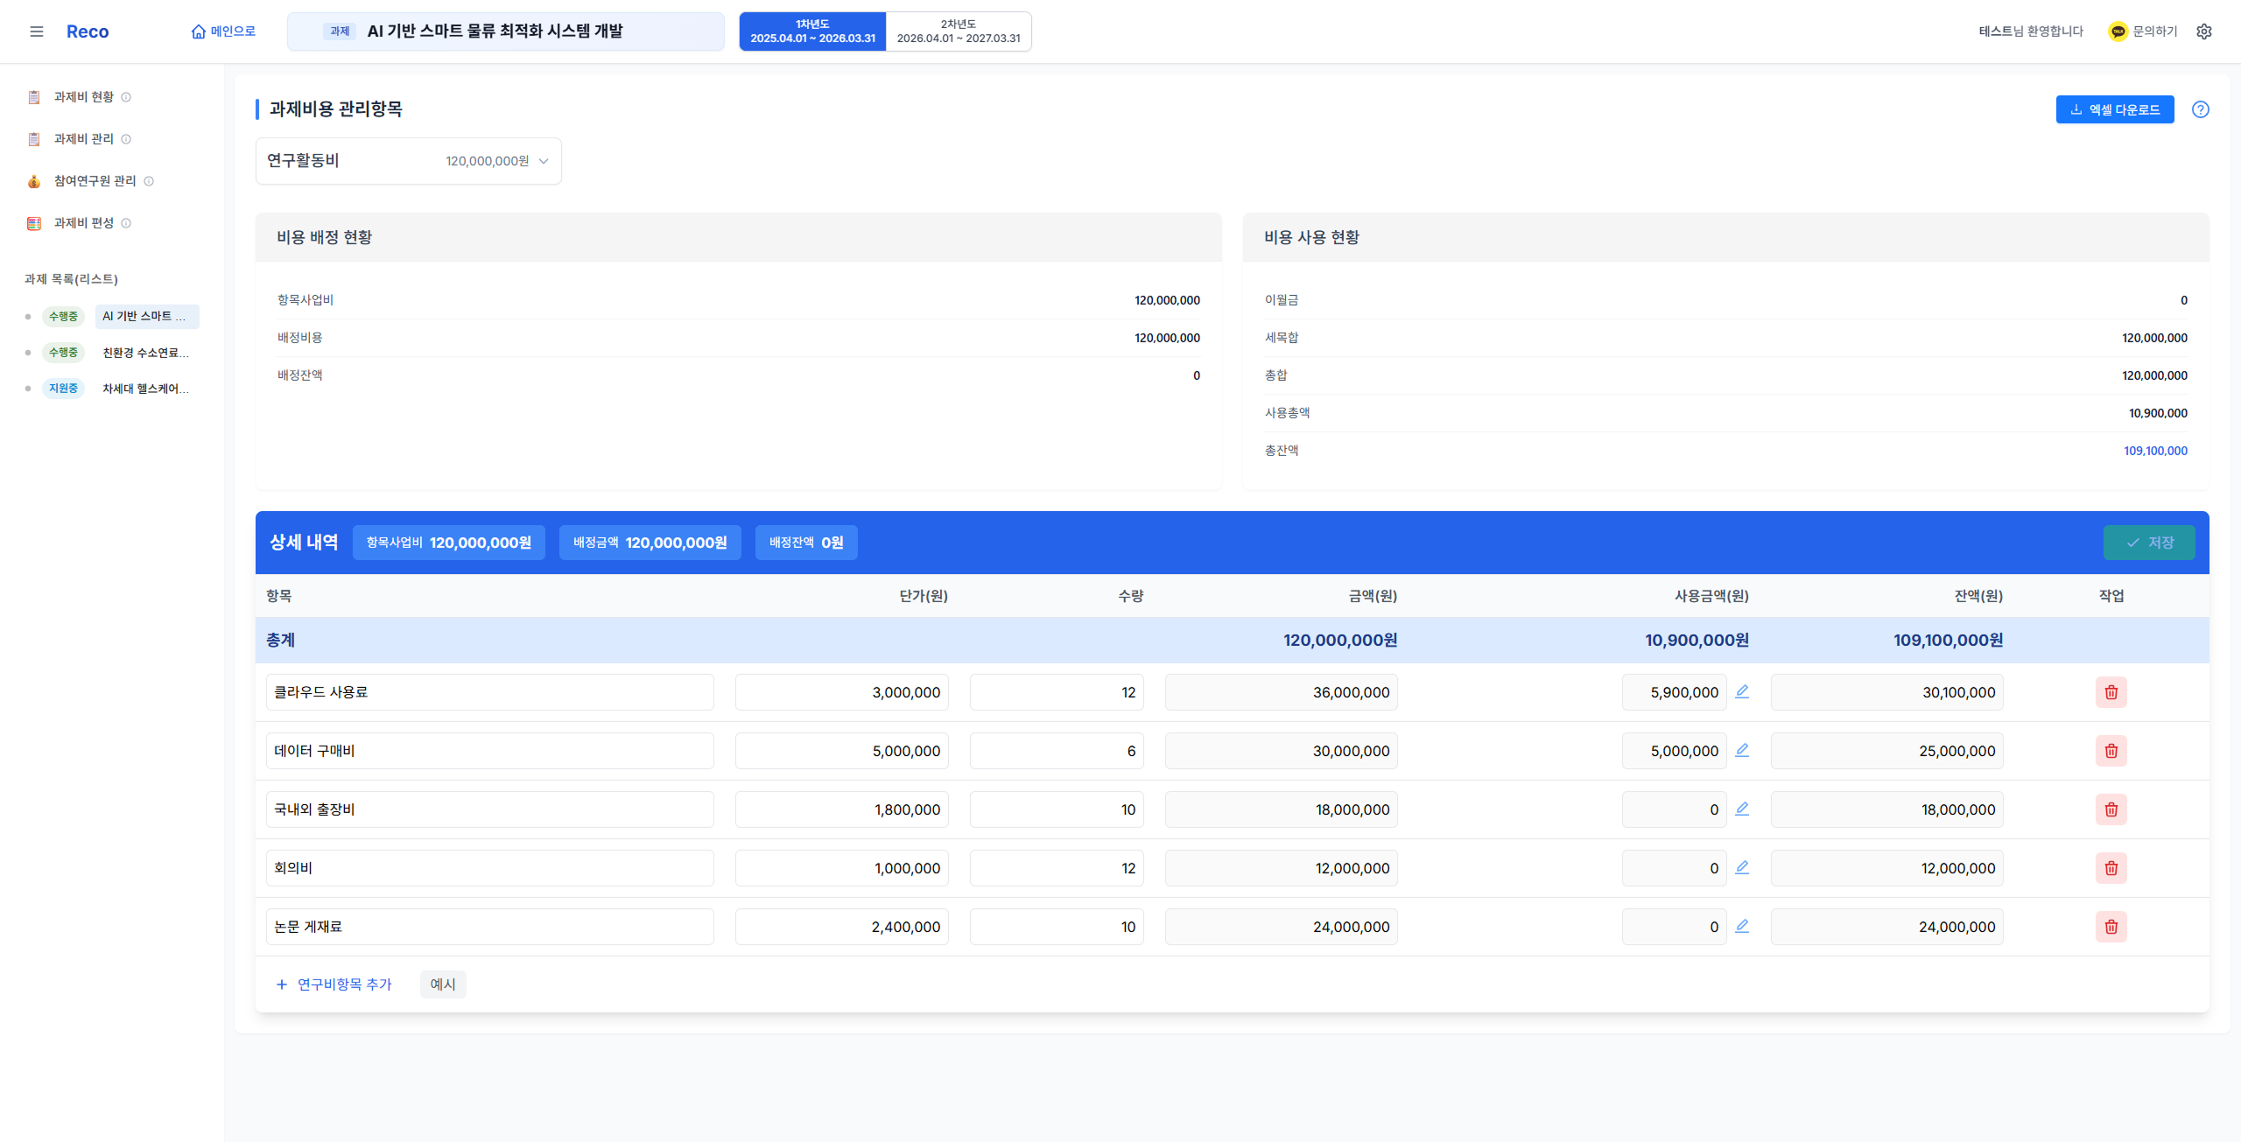This screenshot has width=2241, height=1142.
Task: Open the help question mark icon
Action: click(x=2201, y=109)
